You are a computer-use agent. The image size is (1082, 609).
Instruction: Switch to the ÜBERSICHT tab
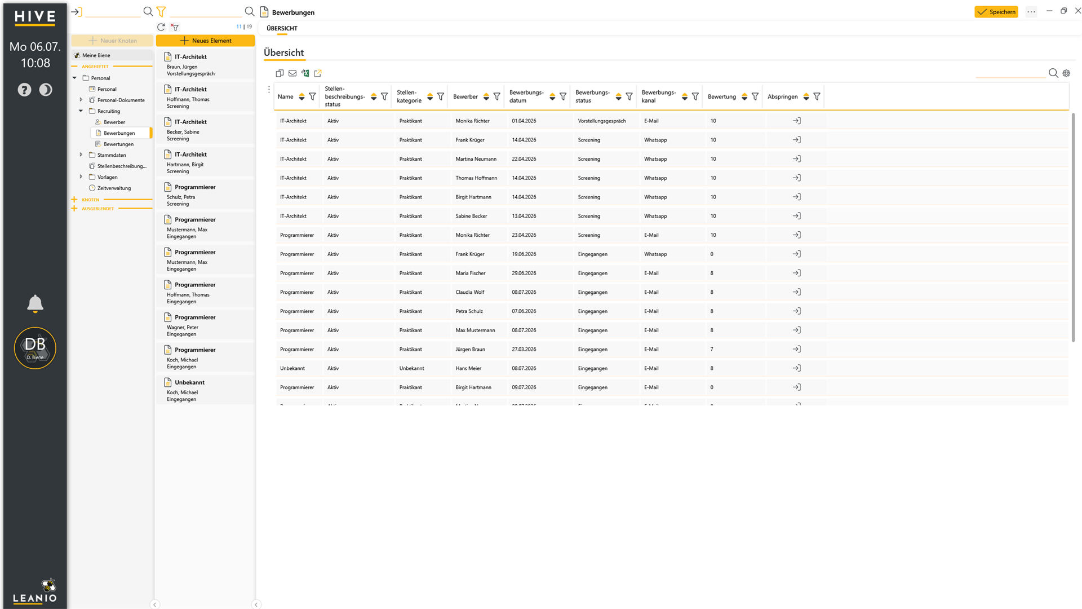click(282, 28)
